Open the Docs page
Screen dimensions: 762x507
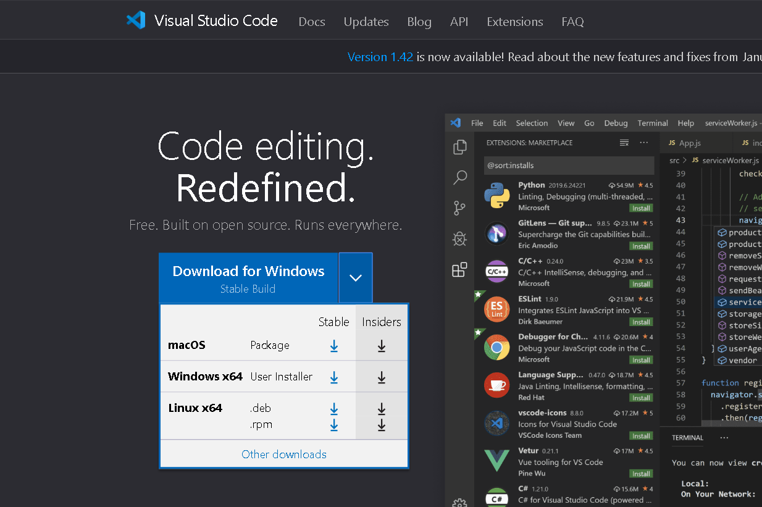click(x=312, y=22)
